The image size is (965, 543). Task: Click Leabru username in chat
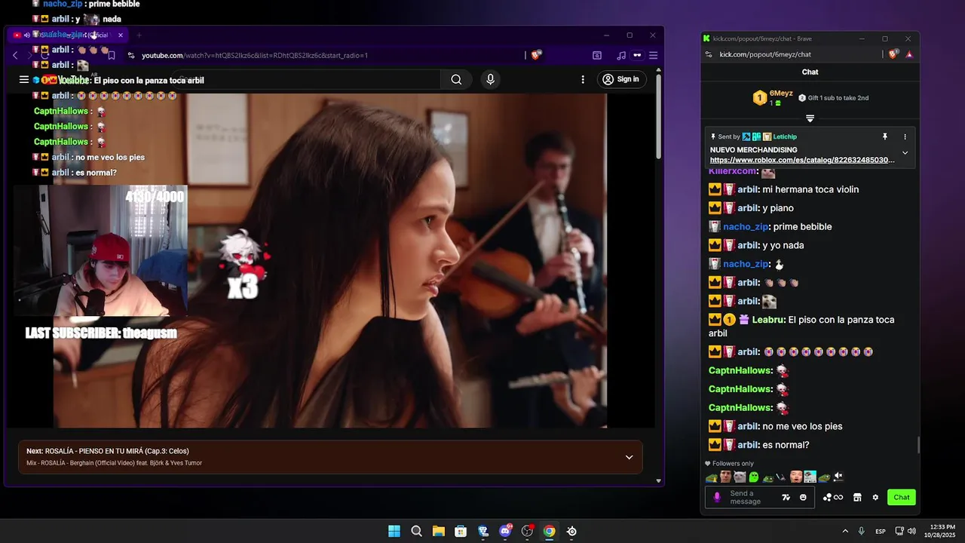point(768,320)
